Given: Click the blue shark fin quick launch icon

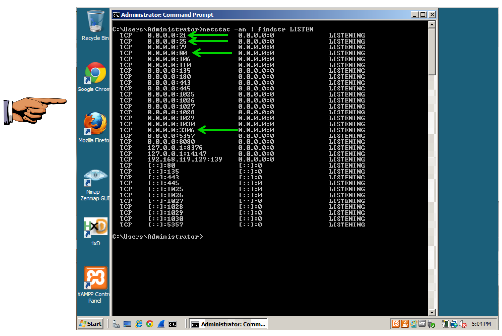Looking at the screenshot, I should (x=160, y=324).
